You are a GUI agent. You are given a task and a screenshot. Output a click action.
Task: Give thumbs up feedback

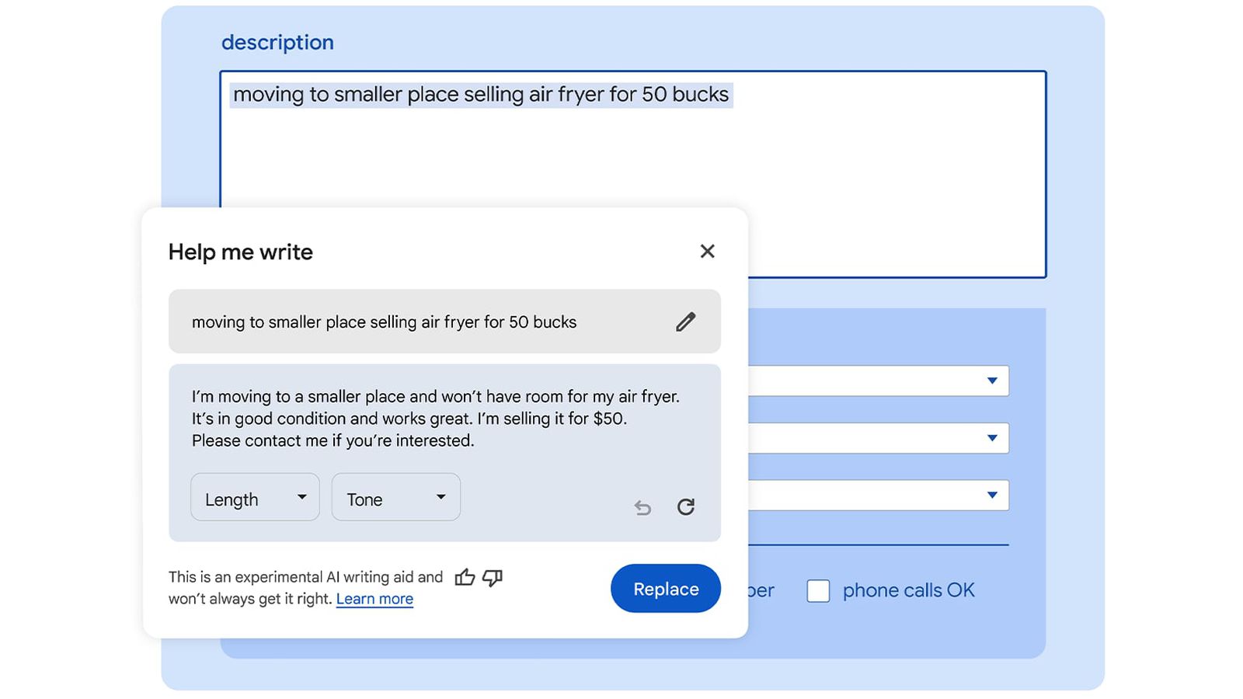point(465,577)
